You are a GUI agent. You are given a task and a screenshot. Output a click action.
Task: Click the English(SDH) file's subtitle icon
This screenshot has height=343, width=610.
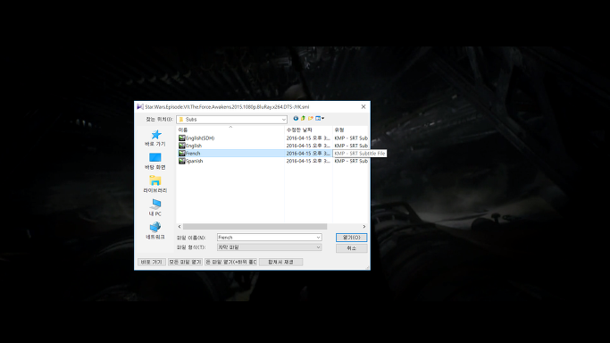(x=181, y=138)
